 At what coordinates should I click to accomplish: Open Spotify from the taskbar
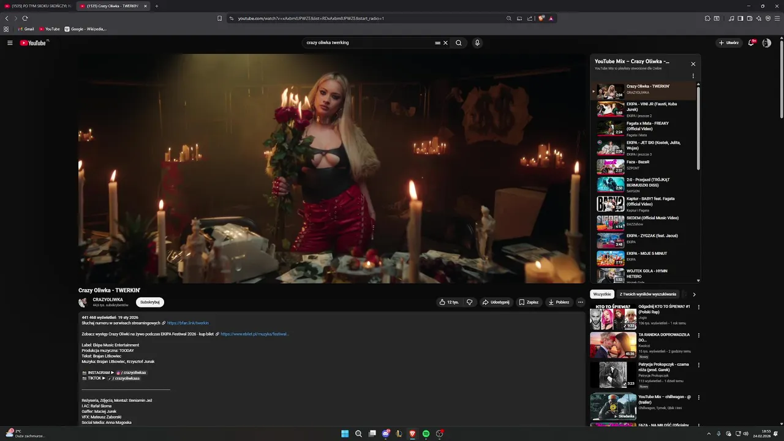(x=426, y=434)
